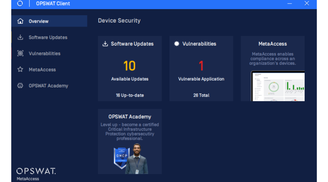Open the OPSWAT Academy card heading
This screenshot has width=328, height=182.
pos(130,116)
